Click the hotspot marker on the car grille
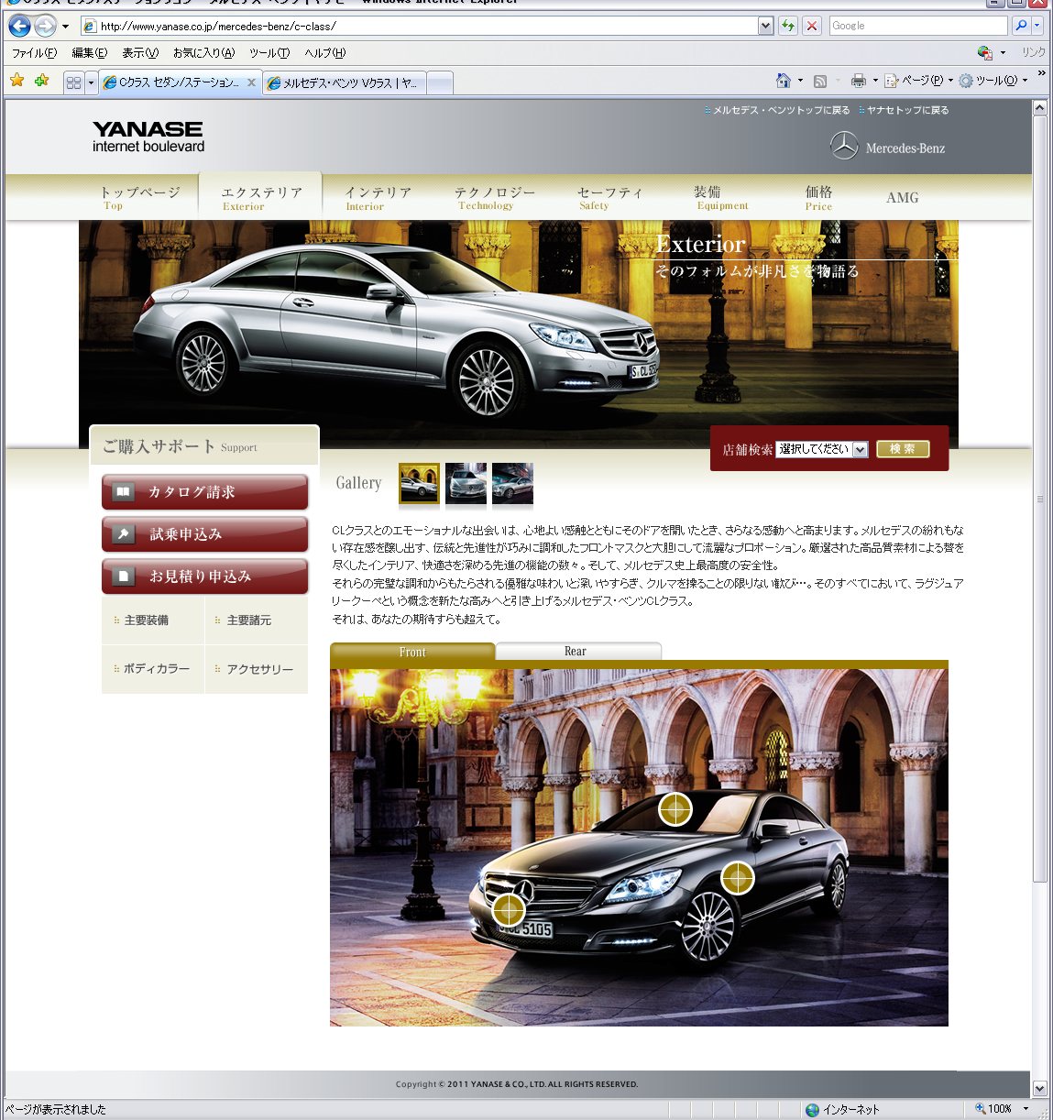The width and height of the screenshot is (1053, 1120). point(509,909)
